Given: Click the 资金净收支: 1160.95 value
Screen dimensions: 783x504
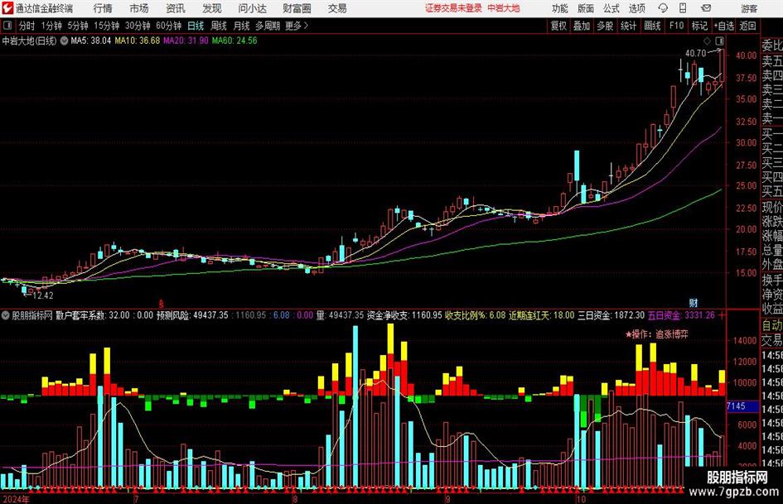Looking at the screenshot, I should 405,315.
